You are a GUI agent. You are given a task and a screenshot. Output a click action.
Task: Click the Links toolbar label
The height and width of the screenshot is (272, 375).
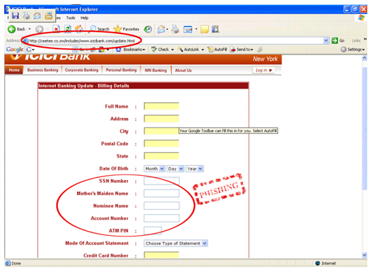[x=356, y=41]
